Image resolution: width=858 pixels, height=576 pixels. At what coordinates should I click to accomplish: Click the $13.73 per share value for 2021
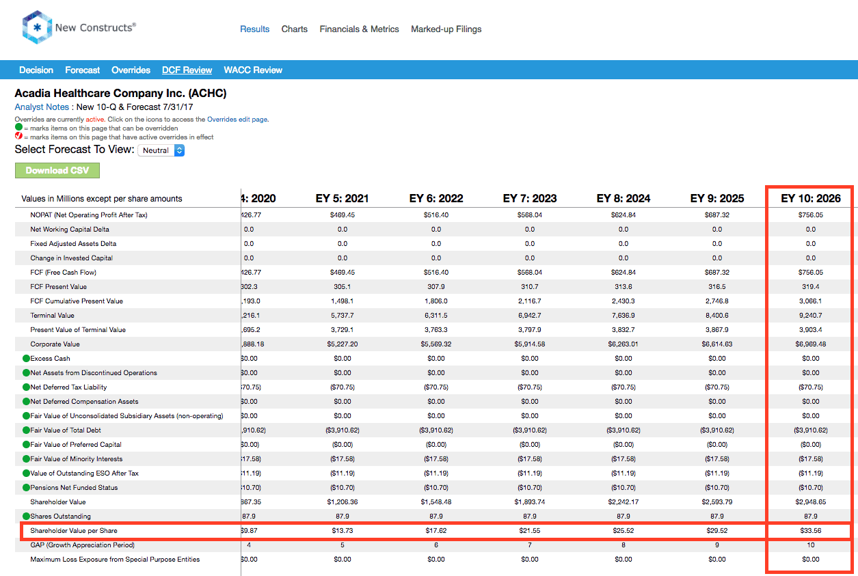(342, 531)
